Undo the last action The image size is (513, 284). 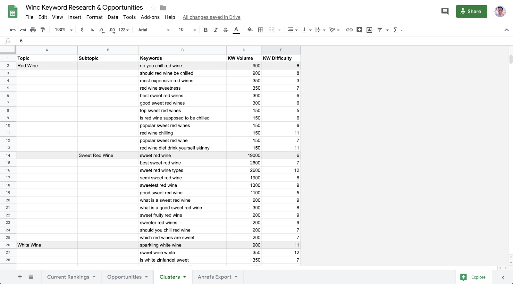tap(13, 30)
